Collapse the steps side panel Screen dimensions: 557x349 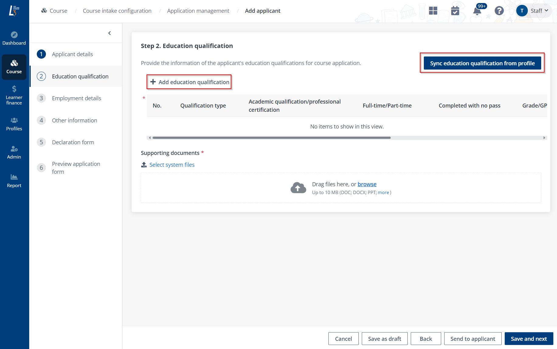[109, 33]
